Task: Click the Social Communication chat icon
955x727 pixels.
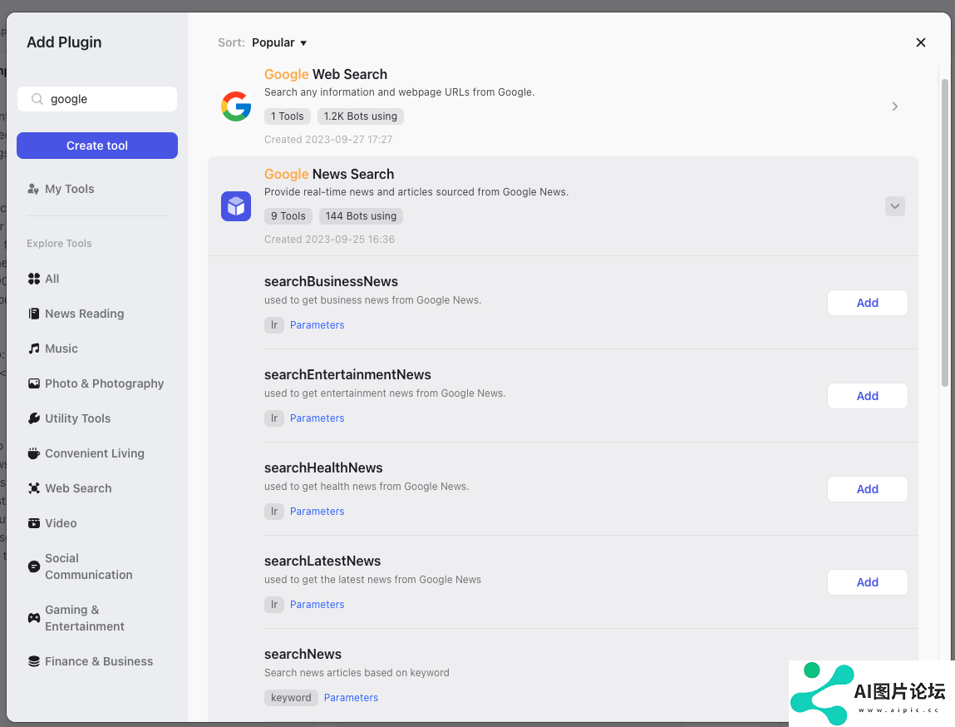Action: [x=34, y=566]
